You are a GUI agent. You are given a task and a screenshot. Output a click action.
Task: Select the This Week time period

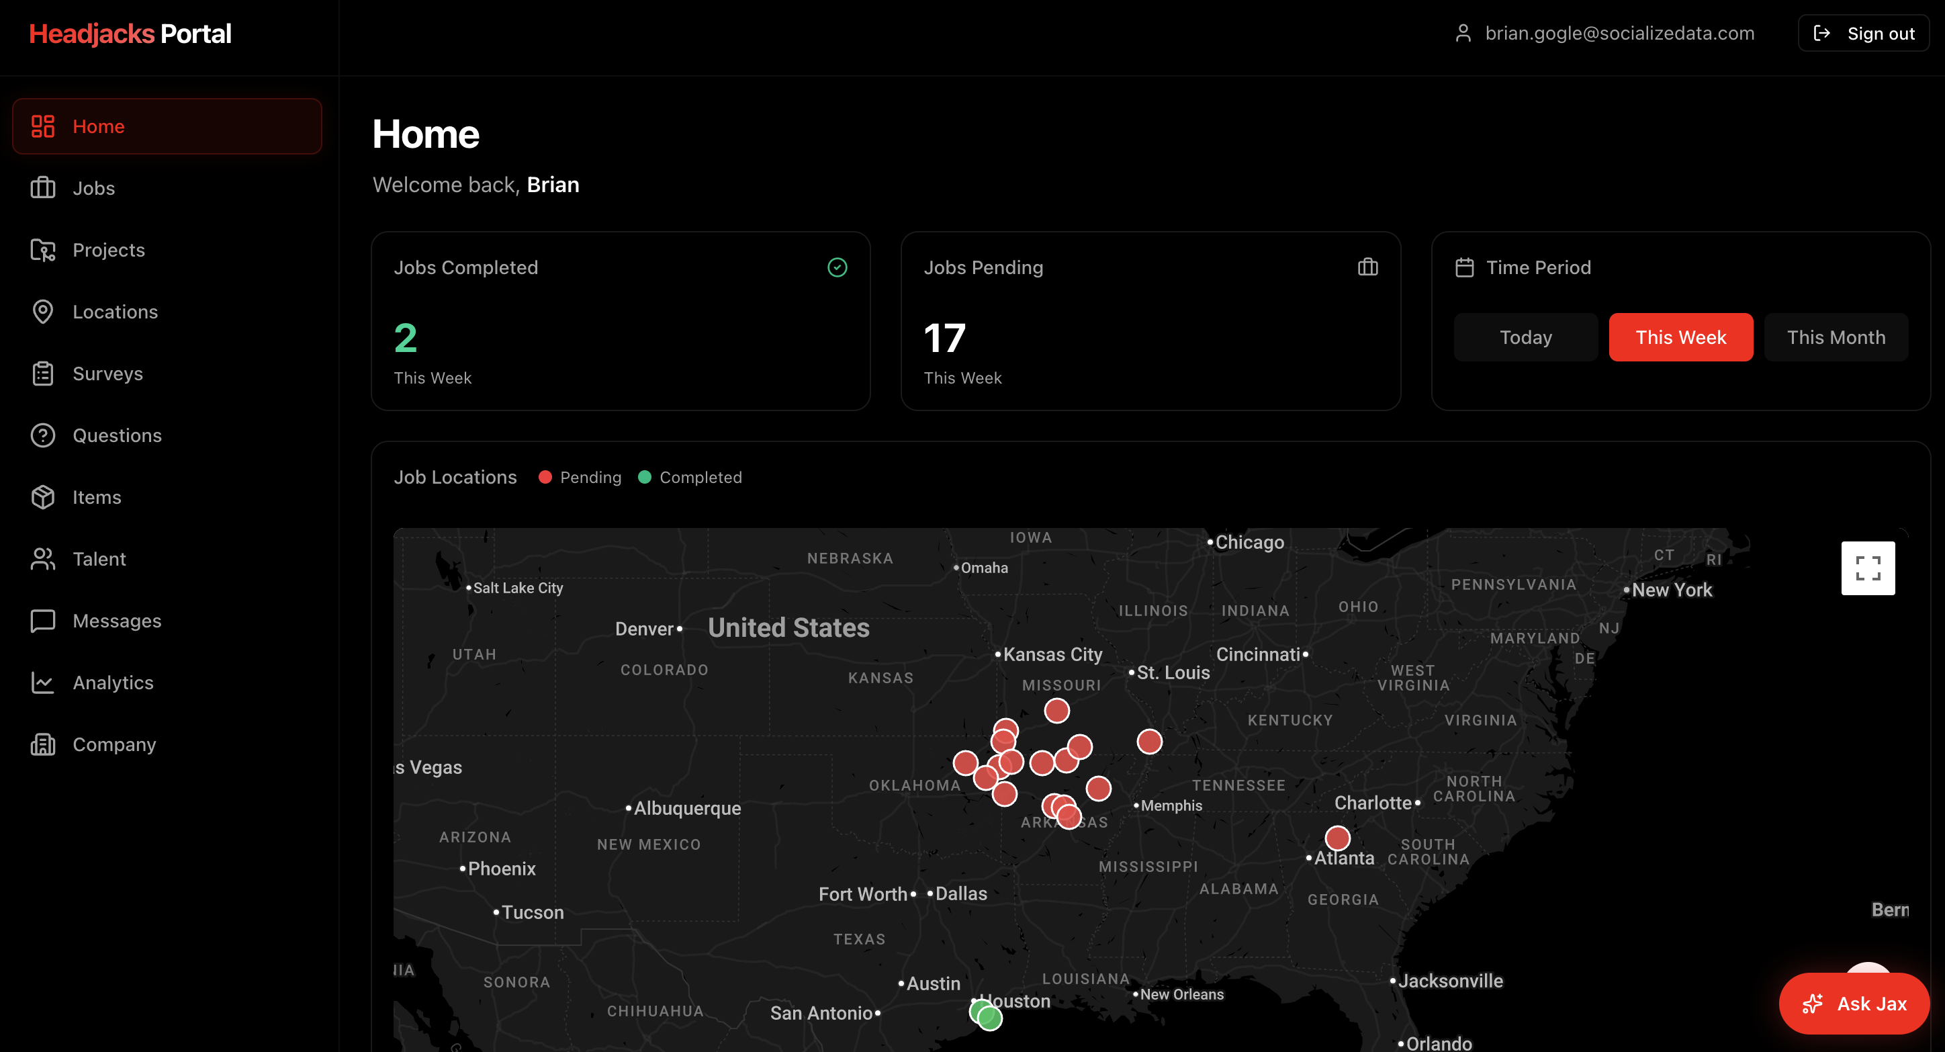coord(1681,337)
